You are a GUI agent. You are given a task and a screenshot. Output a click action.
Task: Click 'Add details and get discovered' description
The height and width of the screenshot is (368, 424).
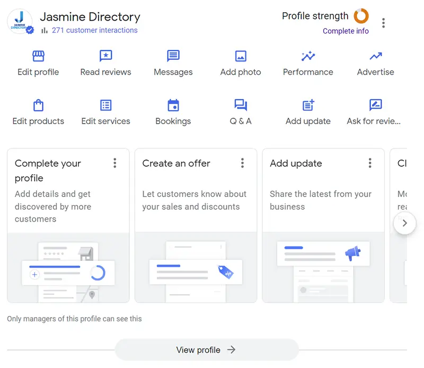[x=53, y=206]
